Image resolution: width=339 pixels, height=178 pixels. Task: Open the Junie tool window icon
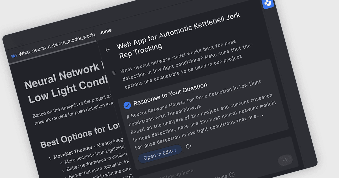coord(268,4)
